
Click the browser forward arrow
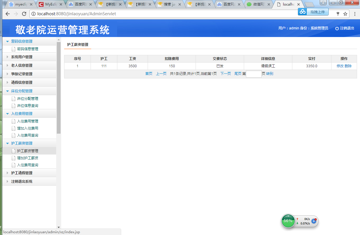pyautogui.click(x=16, y=14)
